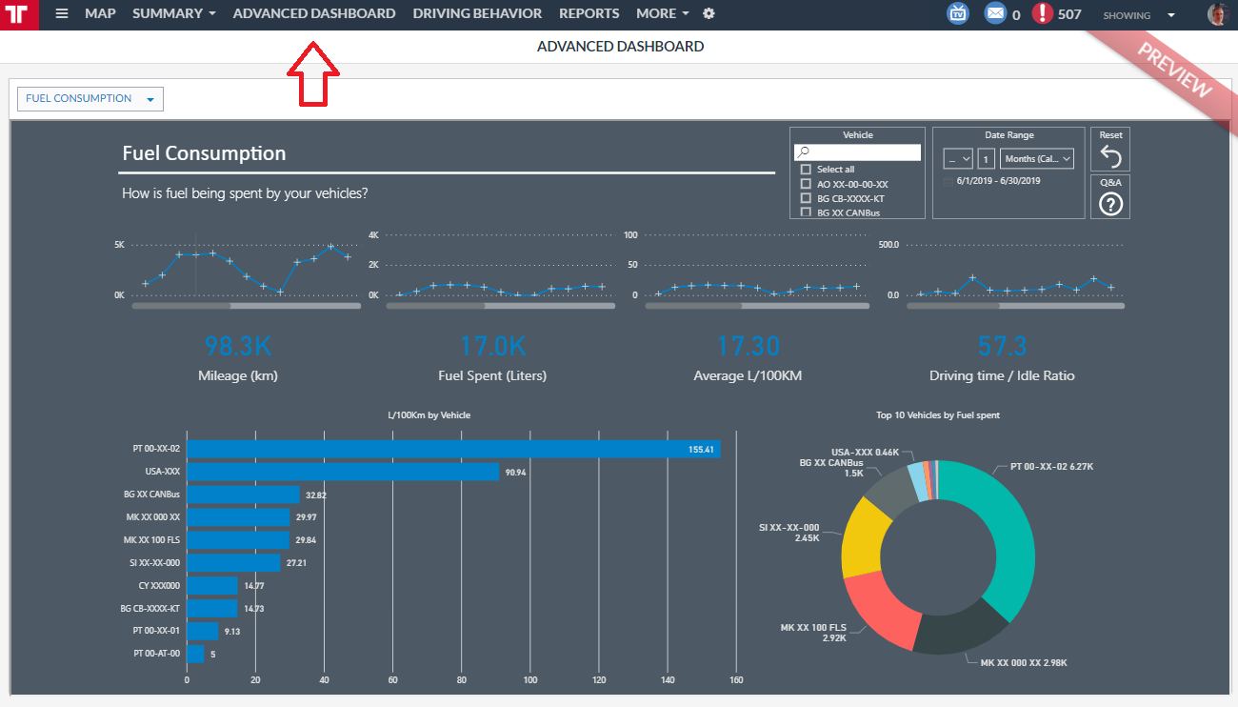Click the red T logo
This screenshot has height=707, width=1238.
pyautogui.click(x=19, y=14)
